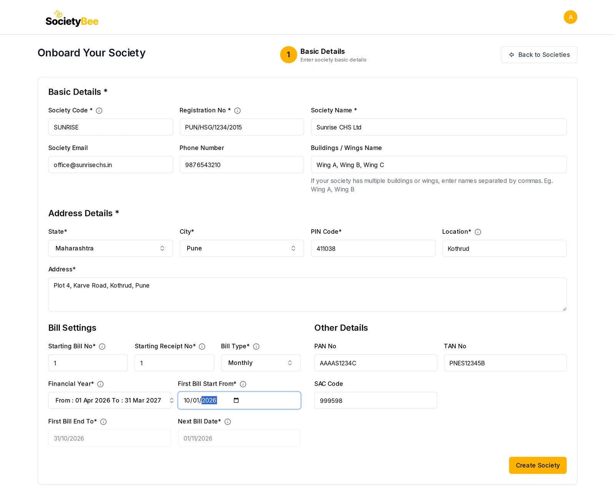This screenshot has width=615, height=488.
Task: Open the user avatar menu
Action: (x=570, y=17)
